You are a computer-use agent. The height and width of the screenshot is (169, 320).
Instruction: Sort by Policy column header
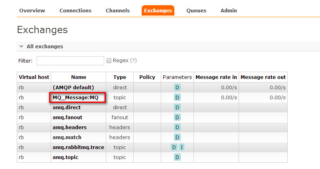[x=147, y=77]
